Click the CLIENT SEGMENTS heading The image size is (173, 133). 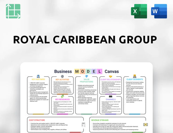(x=135, y=79)
